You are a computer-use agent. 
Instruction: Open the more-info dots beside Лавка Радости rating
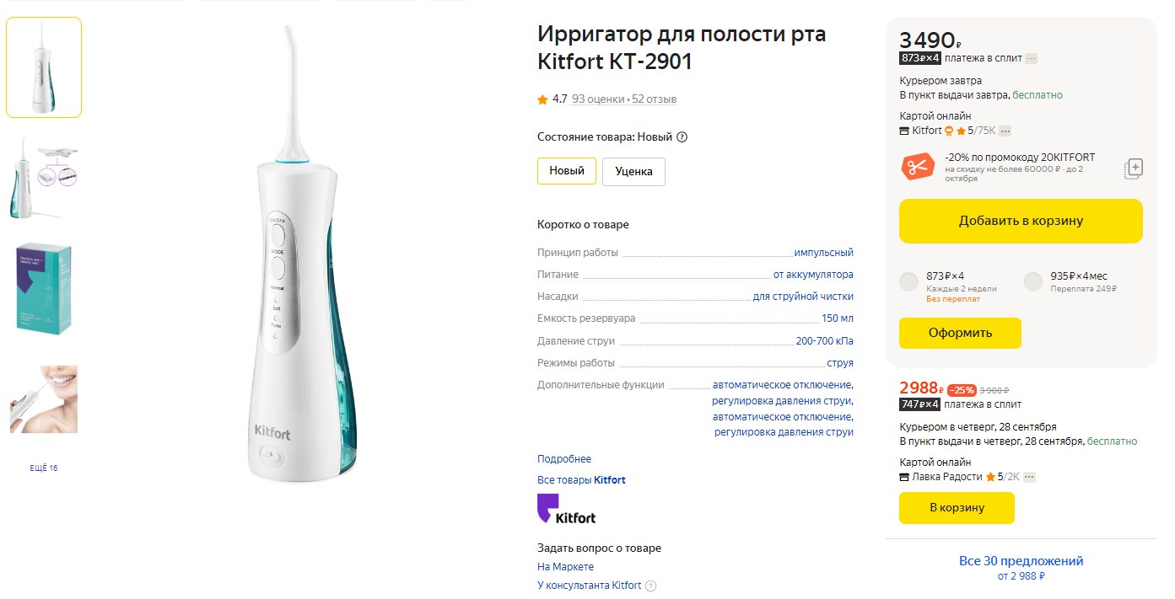(x=1029, y=477)
